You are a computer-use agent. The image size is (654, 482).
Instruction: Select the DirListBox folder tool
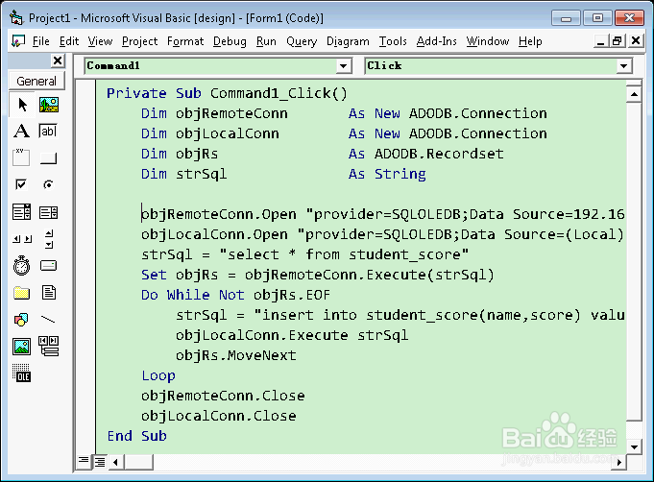(x=21, y=293)
